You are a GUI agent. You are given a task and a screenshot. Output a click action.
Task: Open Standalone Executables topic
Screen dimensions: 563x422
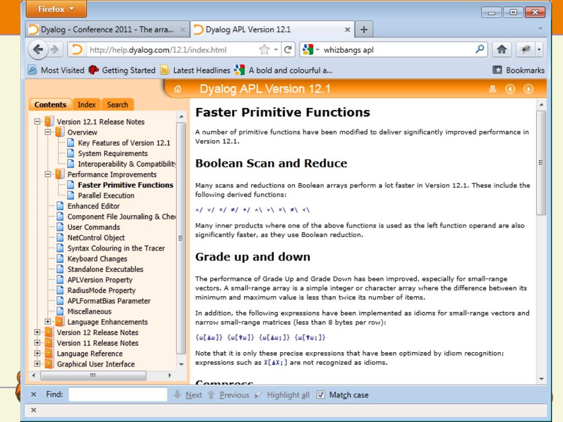point(105,269)
